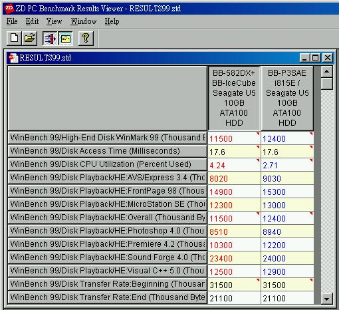Select the Disk Access Time row header
339x310 pixels.
click(x=108, y=151)
